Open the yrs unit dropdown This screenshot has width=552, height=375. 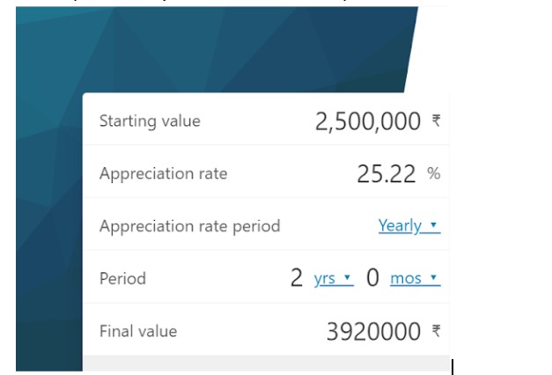click(x=334, y=278)
